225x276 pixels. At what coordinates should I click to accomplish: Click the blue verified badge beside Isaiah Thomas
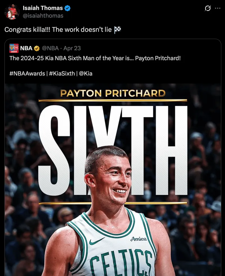[67, 8]
